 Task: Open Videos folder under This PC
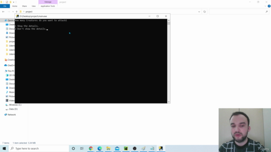click(x=10, y=100)
